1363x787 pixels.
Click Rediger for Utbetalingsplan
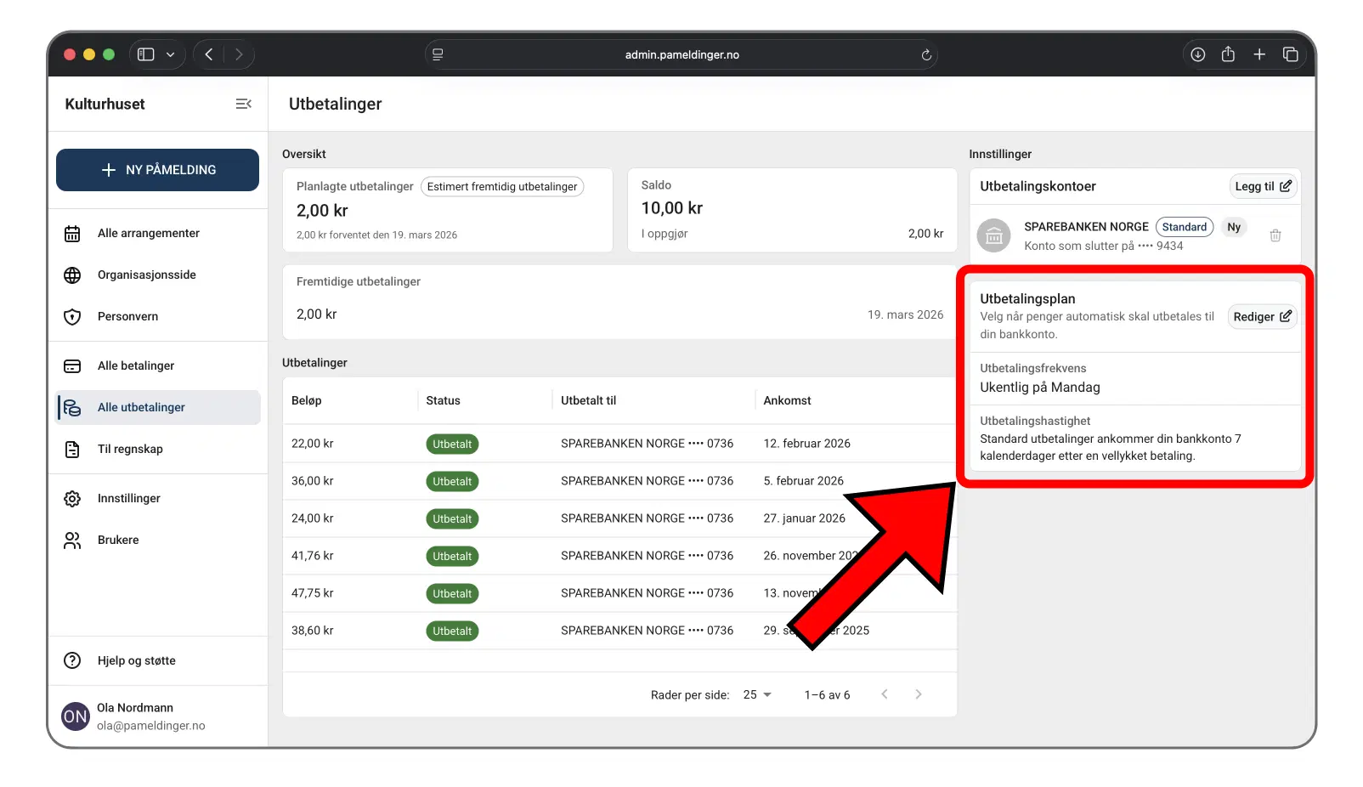coord(1261,317)
